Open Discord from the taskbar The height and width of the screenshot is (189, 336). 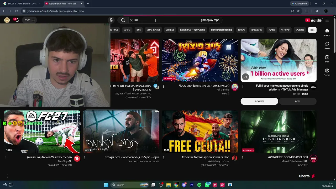tap(184, 185)
